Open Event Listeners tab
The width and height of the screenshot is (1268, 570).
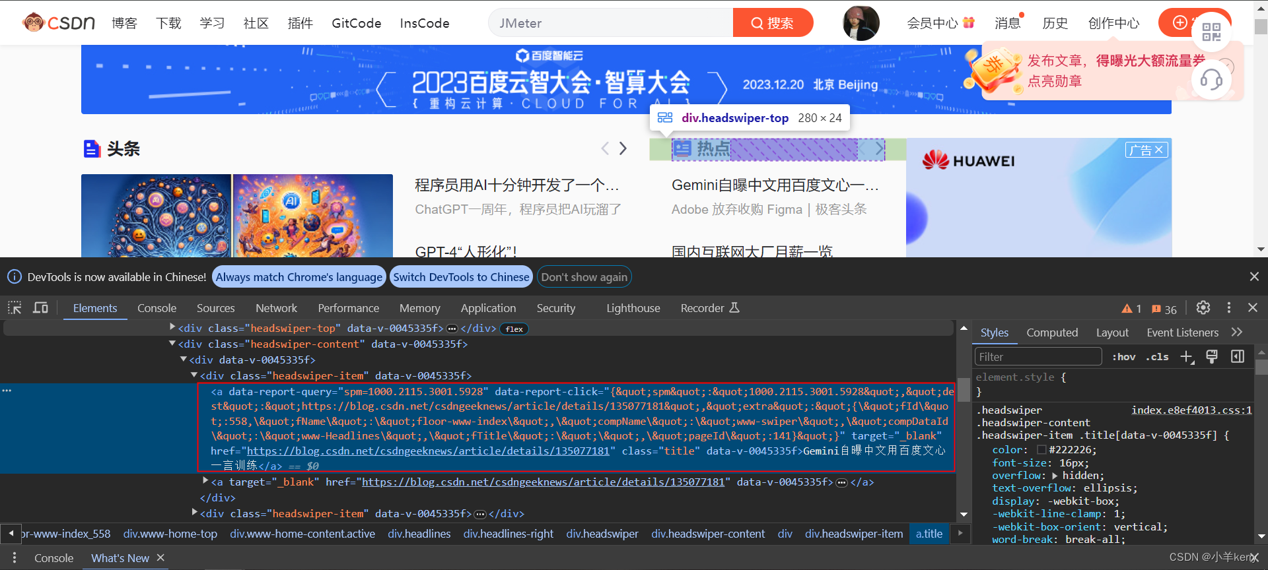point(1182,332)
